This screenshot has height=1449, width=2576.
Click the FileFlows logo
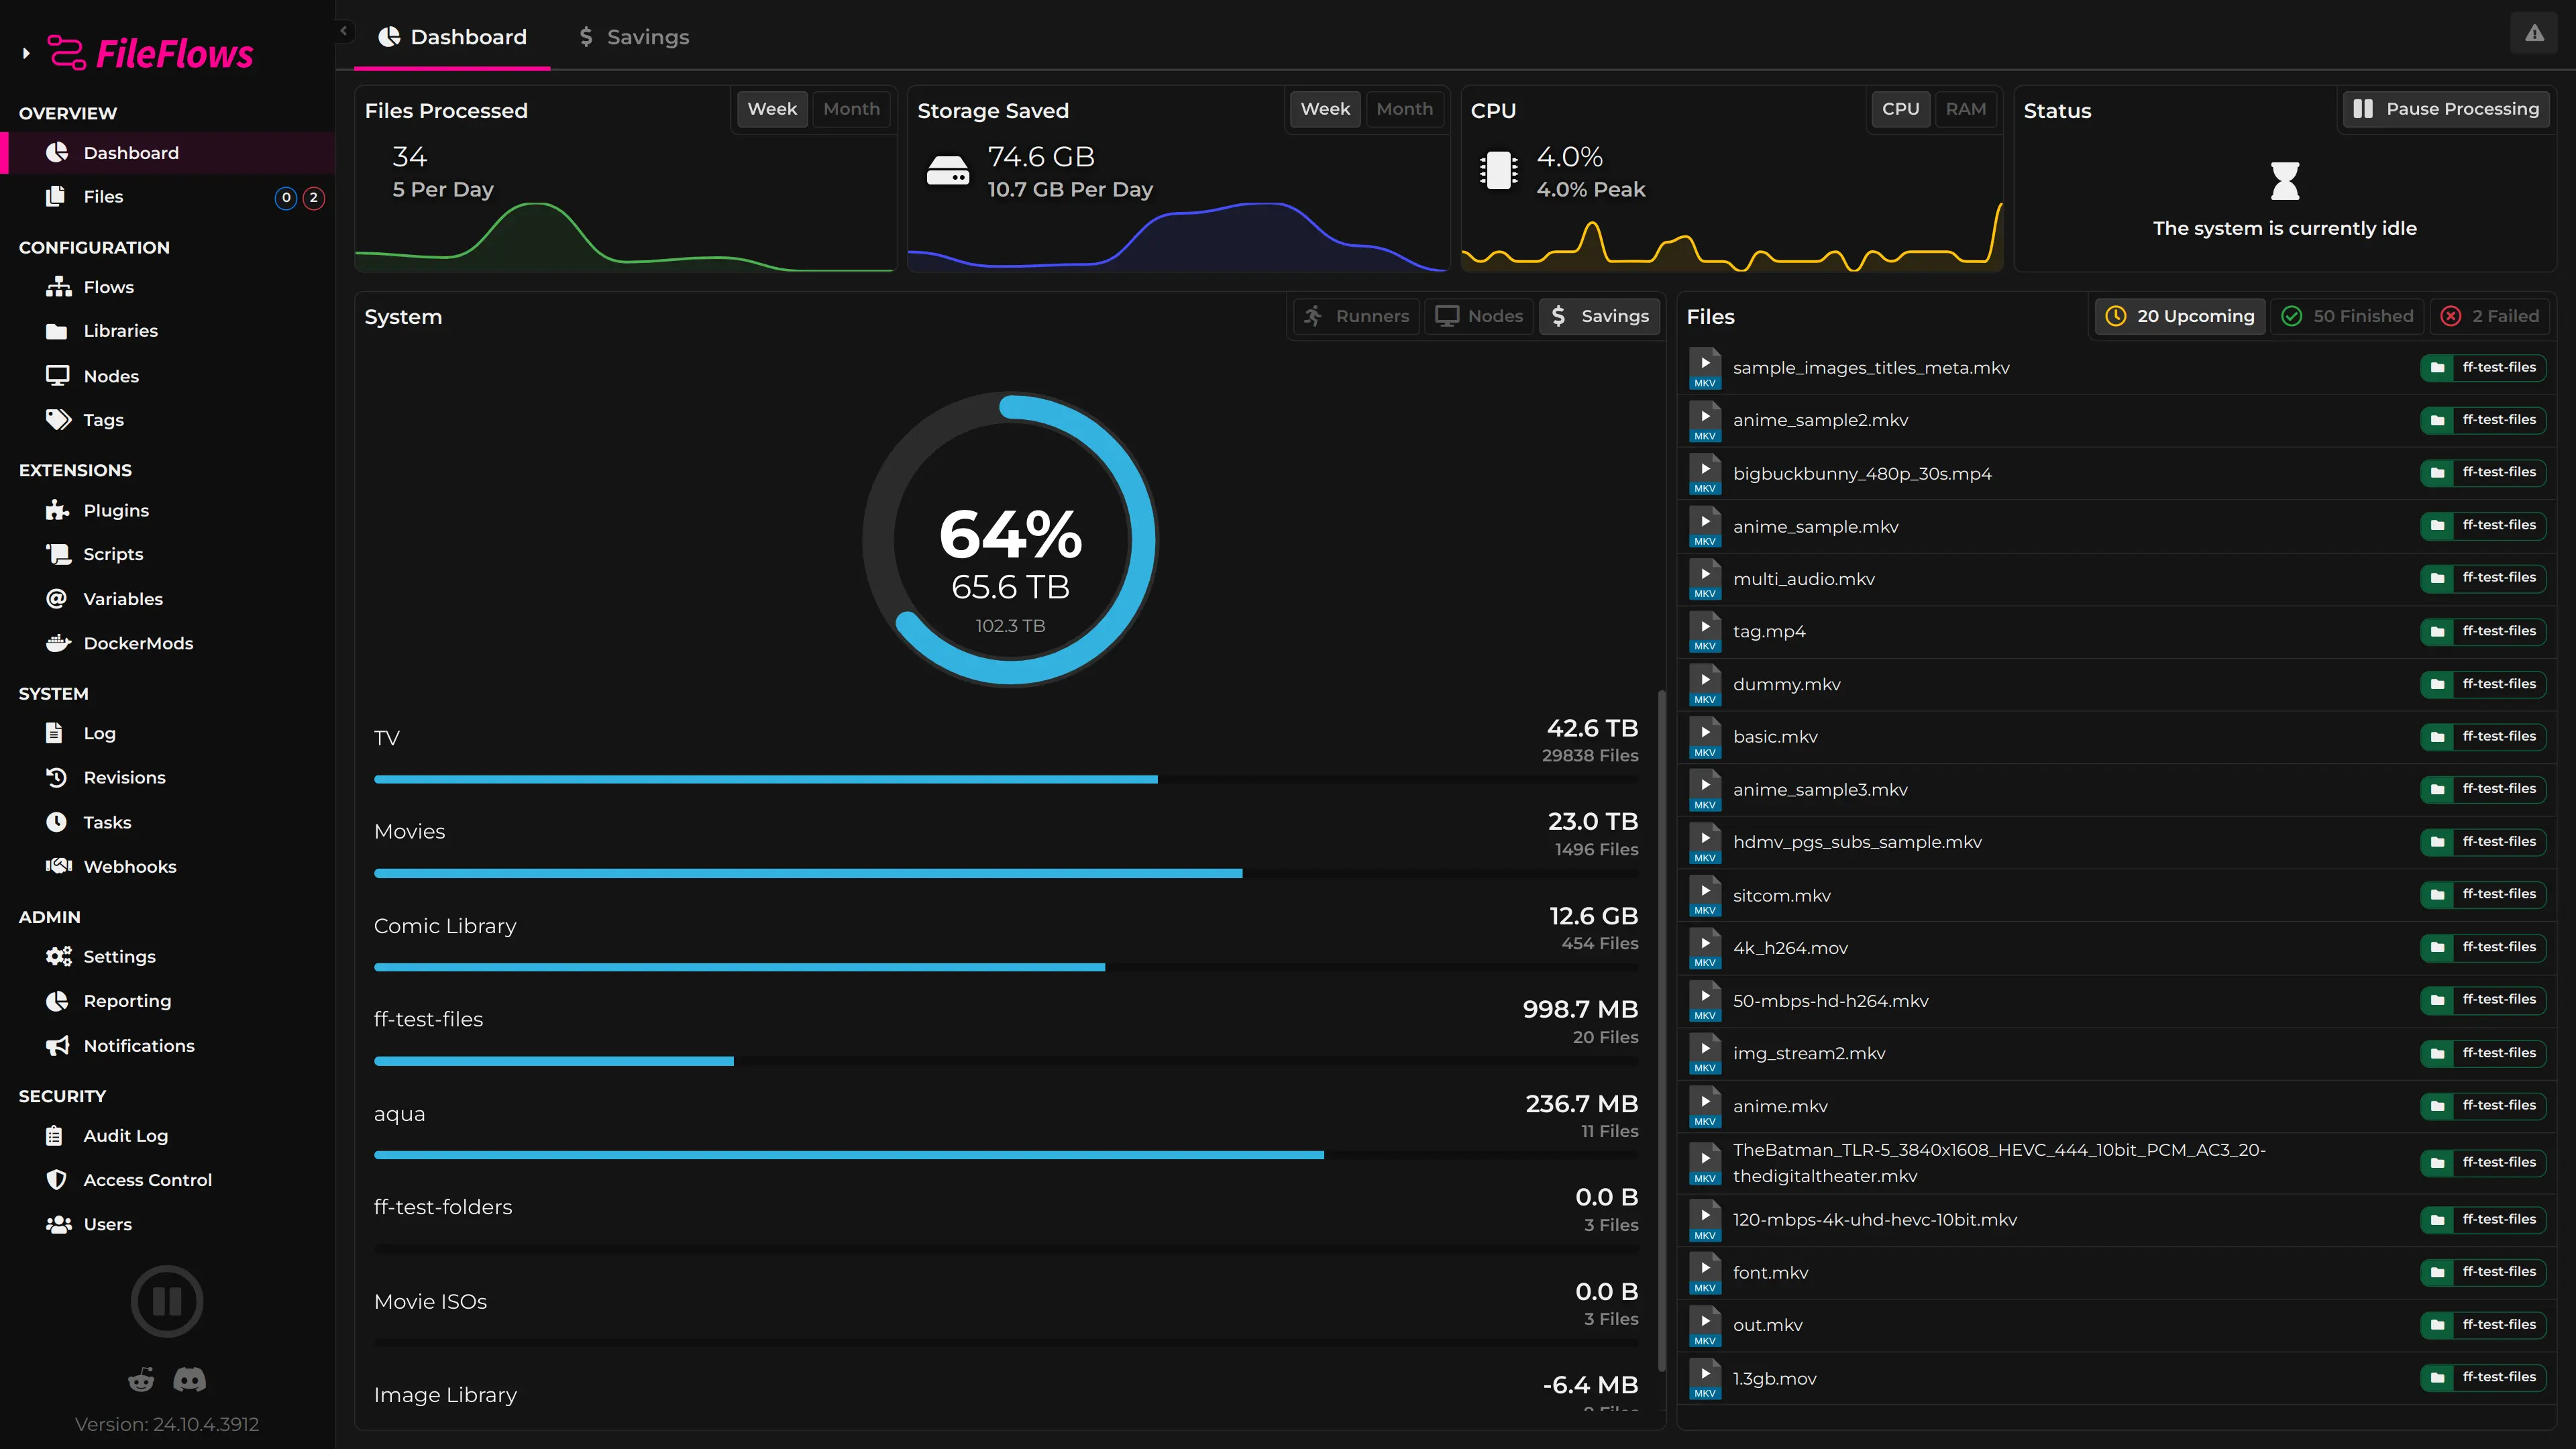[151, 53]
